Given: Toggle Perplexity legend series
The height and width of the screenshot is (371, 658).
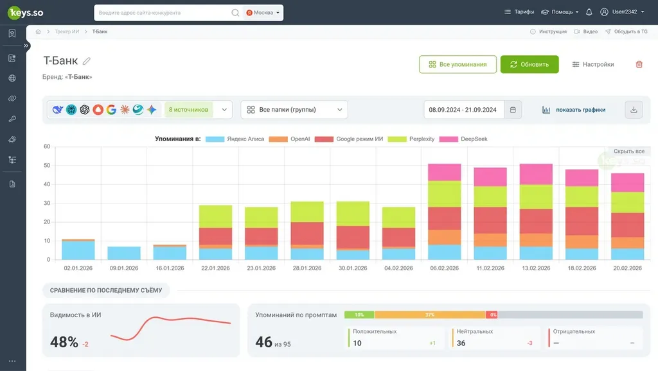Looking at the screenshot, I should pyautogui.click(x=411, y=139).
